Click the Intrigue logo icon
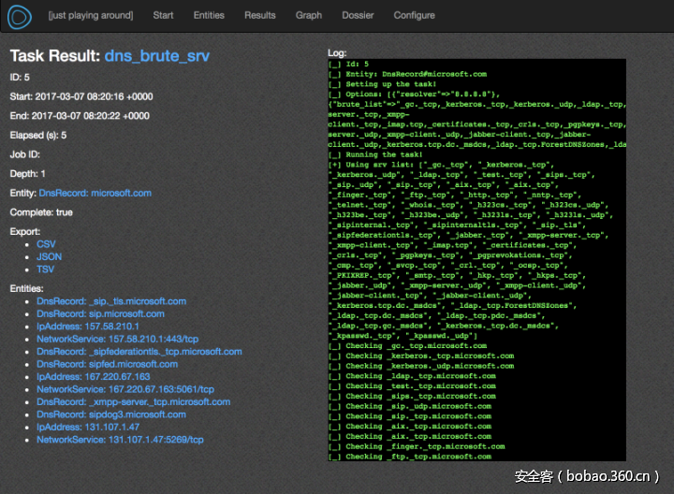 pos(18,15)
